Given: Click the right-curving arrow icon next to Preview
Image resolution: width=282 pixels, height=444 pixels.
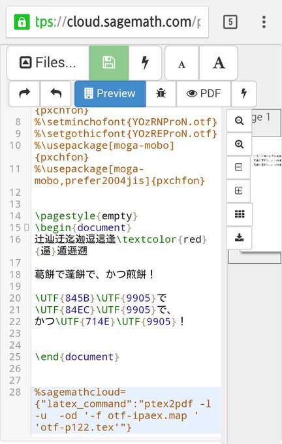Looking at the screenshot, I should coord(25,93).
